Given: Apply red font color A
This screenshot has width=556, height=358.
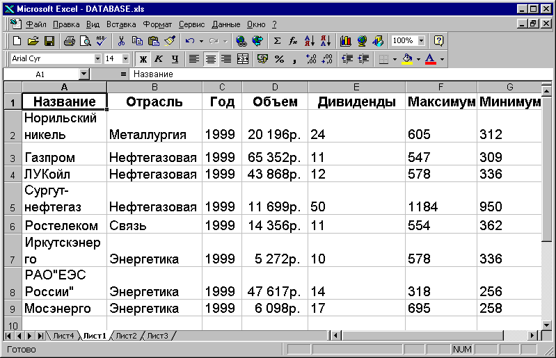Looking at the screenshot, I should click(x=431, y=59).
